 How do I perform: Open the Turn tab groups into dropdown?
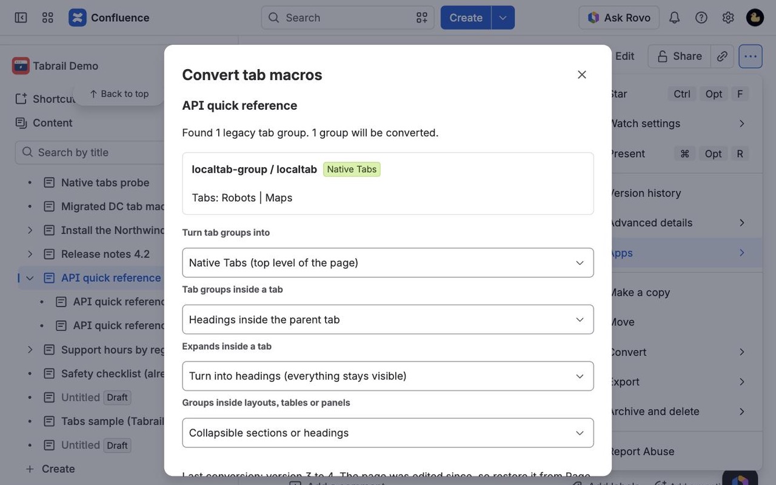pyautogui.click(x=388, y=263)
